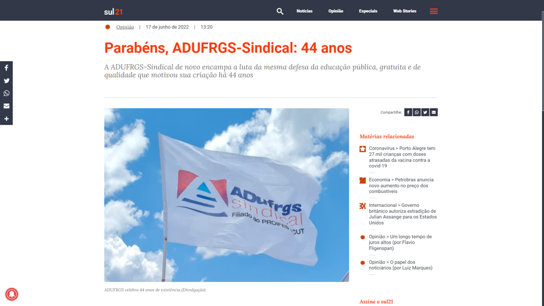Share by email from left sidebar
The height and width of the screenshot is (306, 544).
[6, 106]
